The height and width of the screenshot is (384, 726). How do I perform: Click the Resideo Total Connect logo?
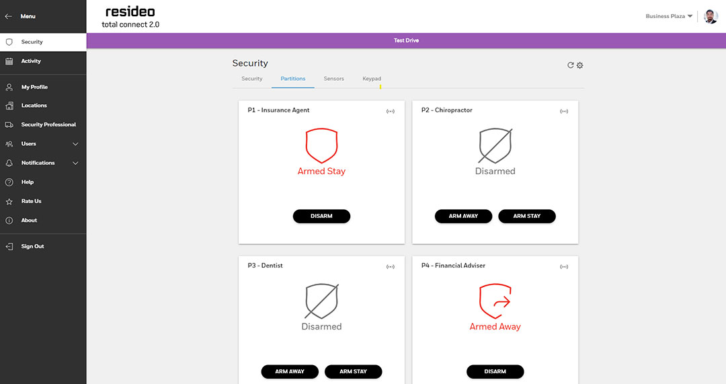click(130, 17)
